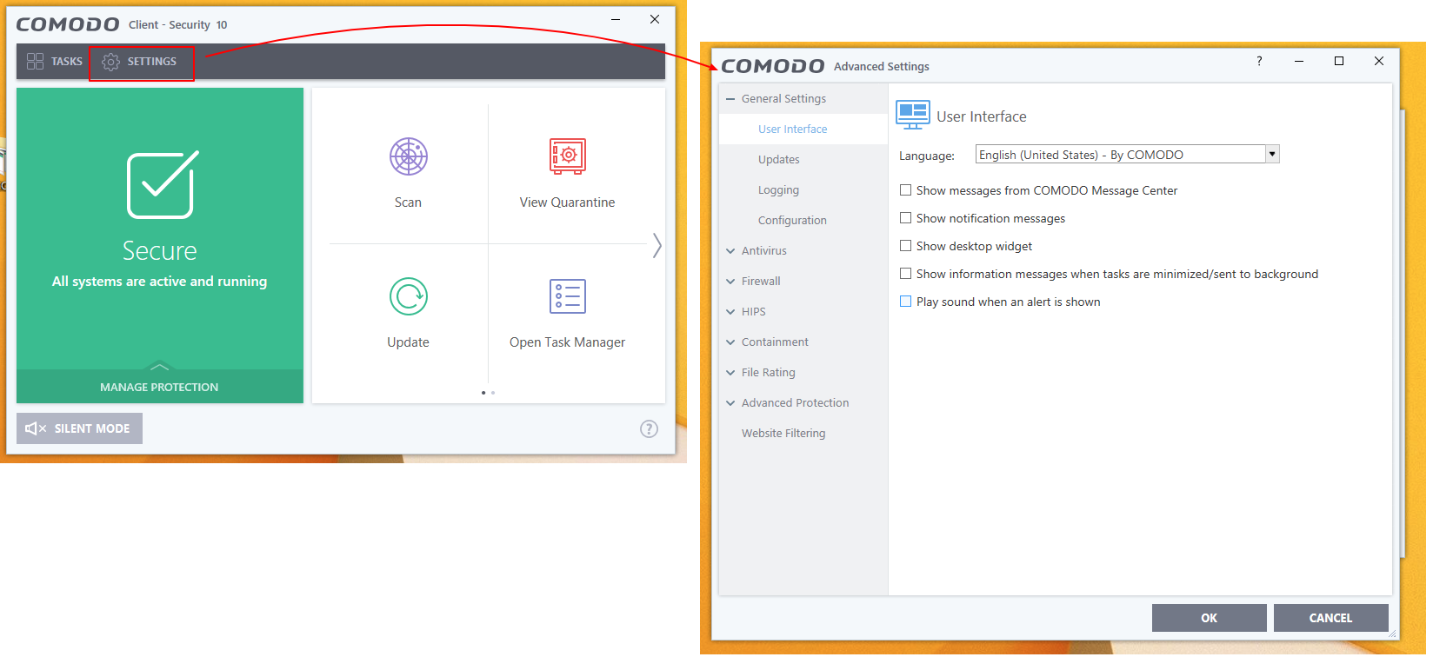Toggle Show desktop widget checkbox

click(905, 246)
